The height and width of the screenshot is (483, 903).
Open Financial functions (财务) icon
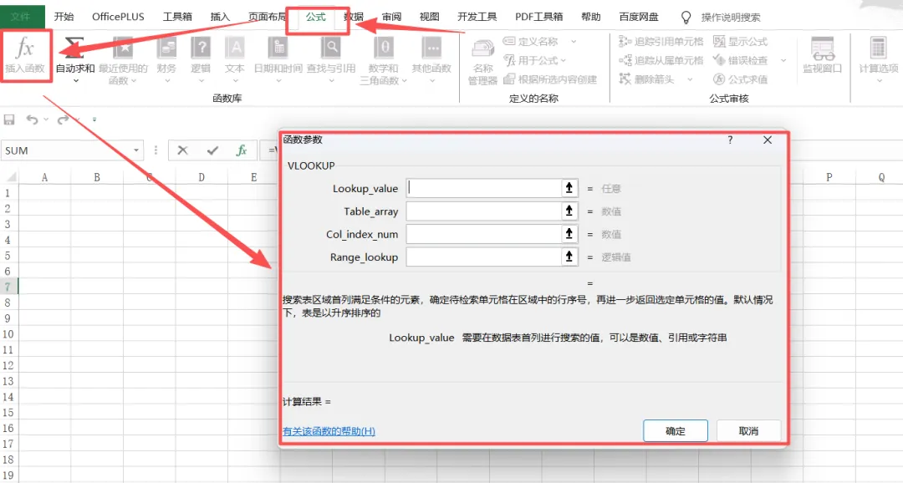(x=166, y=48)
